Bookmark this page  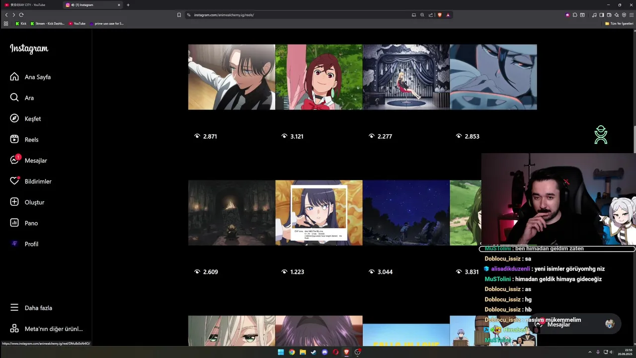(179, 15)
